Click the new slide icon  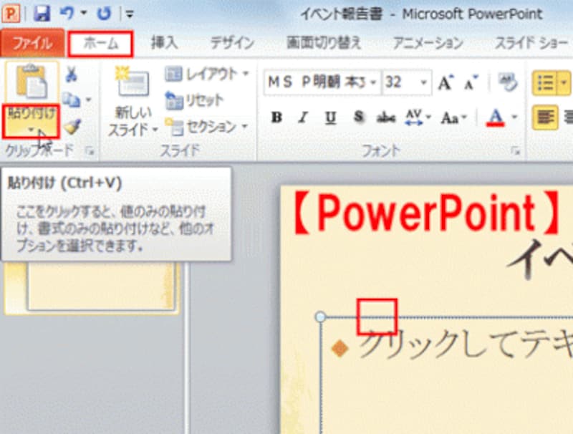[133, 82]
